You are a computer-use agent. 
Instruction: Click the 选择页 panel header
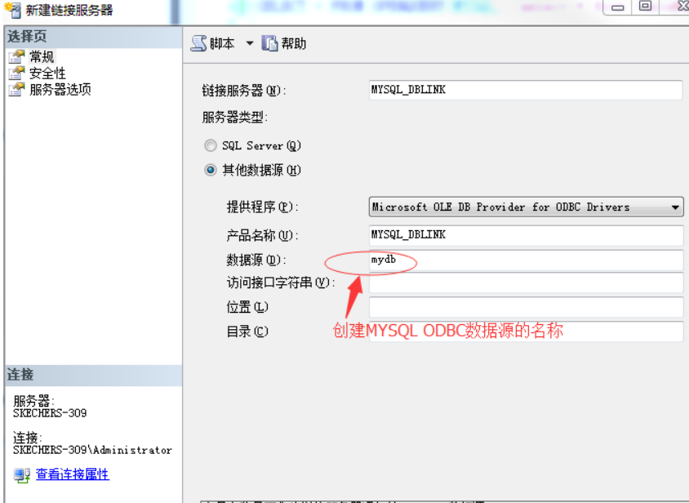94,37
